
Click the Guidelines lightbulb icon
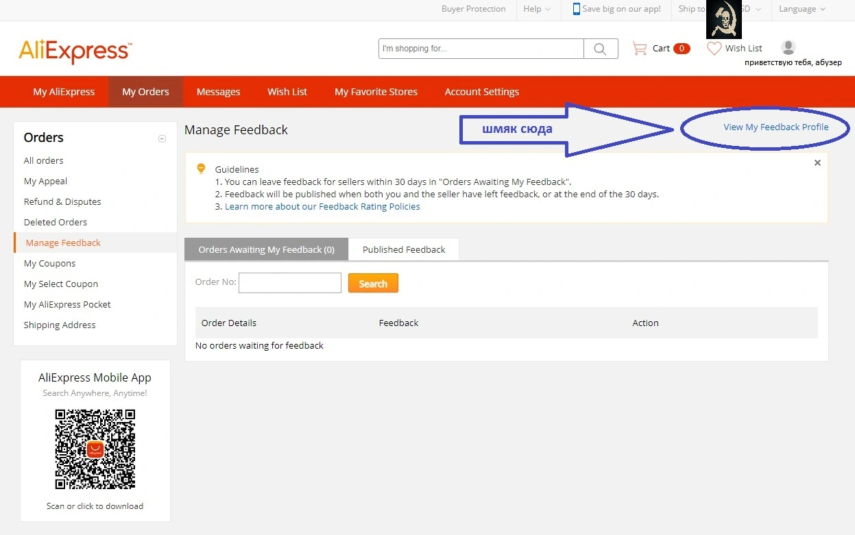(x=201, y=169)
